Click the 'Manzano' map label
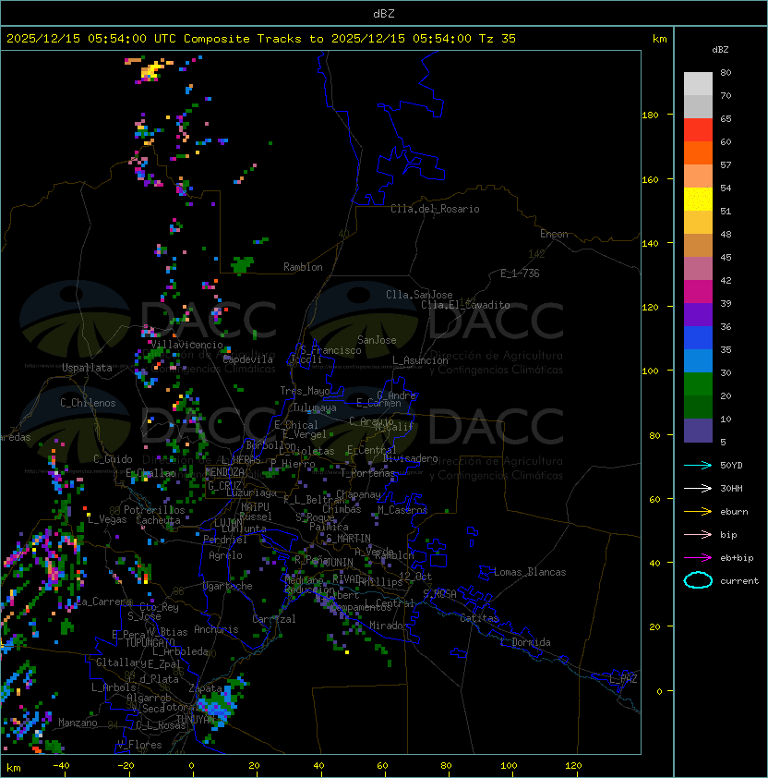The height and width of the screenshot is (778, 768). click(78, 723)
